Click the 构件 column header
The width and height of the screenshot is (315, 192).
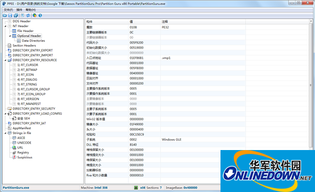[107, 22]
